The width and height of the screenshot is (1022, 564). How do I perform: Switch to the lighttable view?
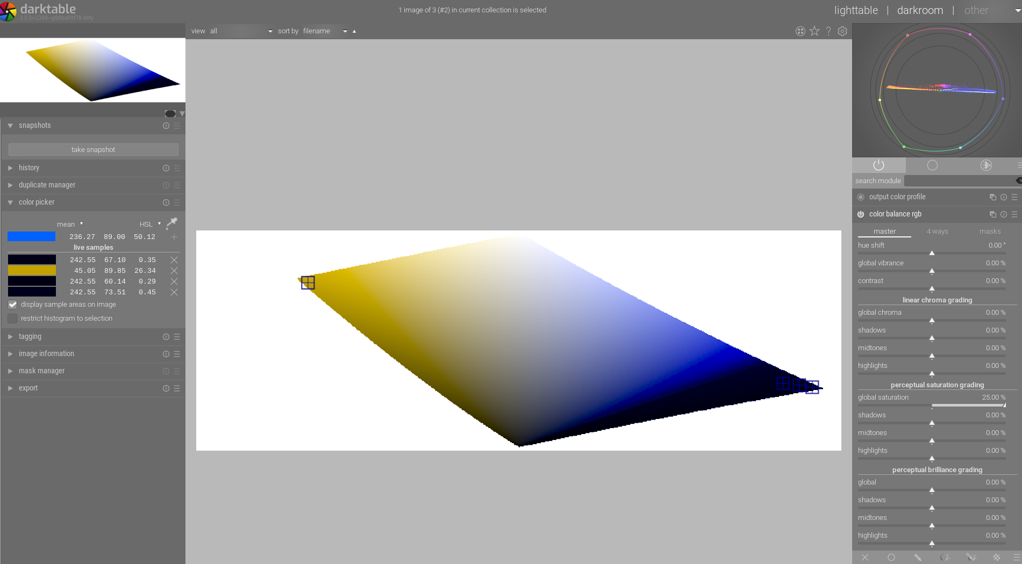point(855,10)
